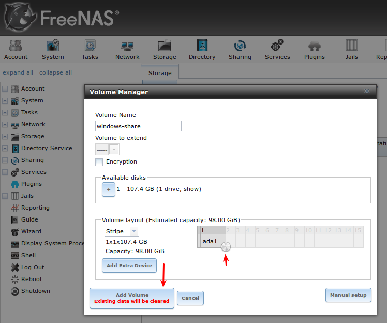The height and width of the screenshot is (323, 387).
Task: Click the Shutdown power icon
Action: click(15, 291)
